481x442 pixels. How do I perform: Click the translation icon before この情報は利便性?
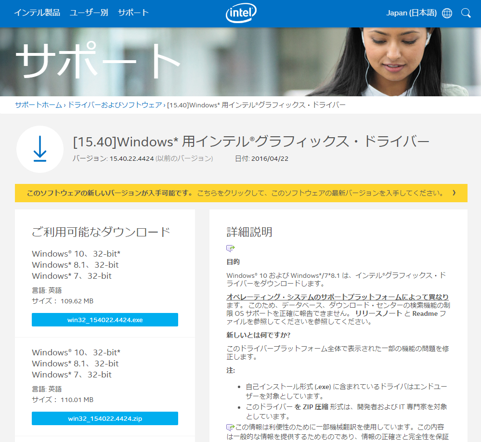(x=230, y=427)
